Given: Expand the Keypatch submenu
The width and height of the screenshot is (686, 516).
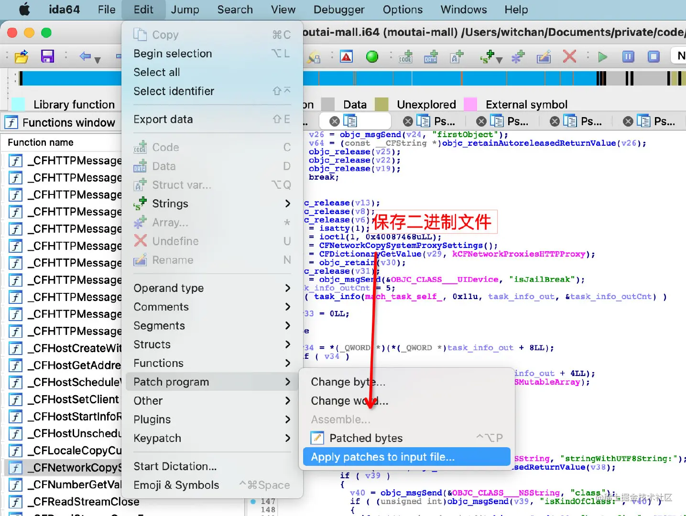Looking at the screenshot, I should click(212, 438).
